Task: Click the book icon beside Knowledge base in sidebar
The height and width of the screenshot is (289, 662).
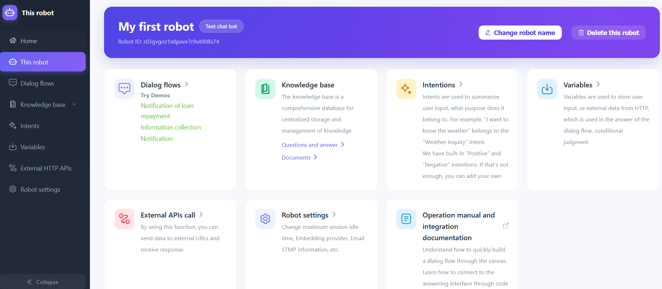Action: [x=13, y=104]
